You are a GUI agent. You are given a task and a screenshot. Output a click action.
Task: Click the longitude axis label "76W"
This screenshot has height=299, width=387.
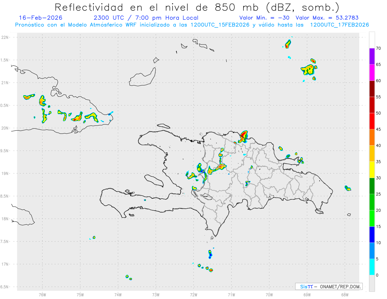click(x=42, y=294)
